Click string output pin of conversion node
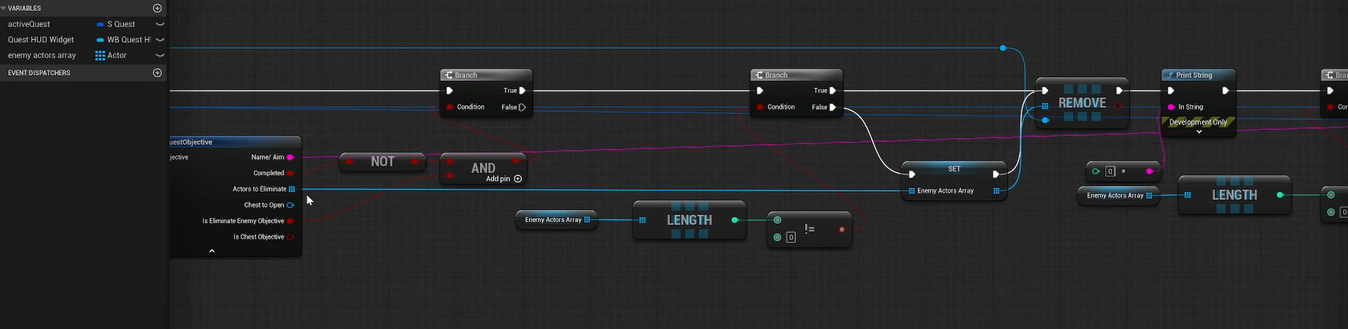1348x329 pixels. pos(1150,172)
